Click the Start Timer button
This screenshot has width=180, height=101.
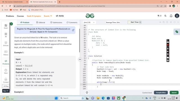tap(134, 22)
